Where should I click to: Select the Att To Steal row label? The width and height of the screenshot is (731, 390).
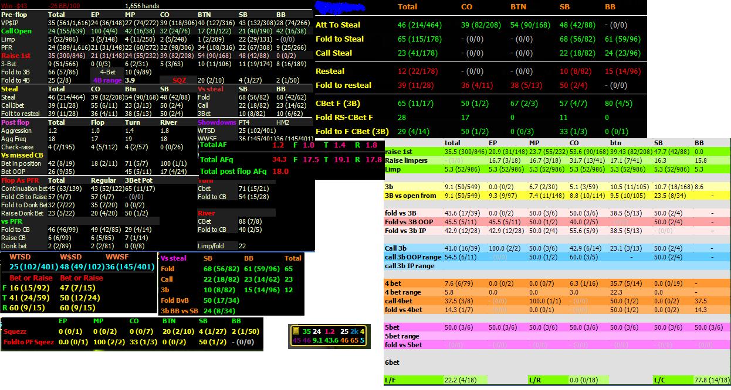coord(338,25)
